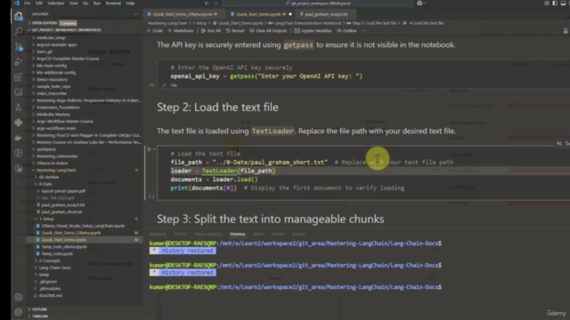570x320 pixels.
Task: Open the Source Control view
Action: tap(18, 47)
